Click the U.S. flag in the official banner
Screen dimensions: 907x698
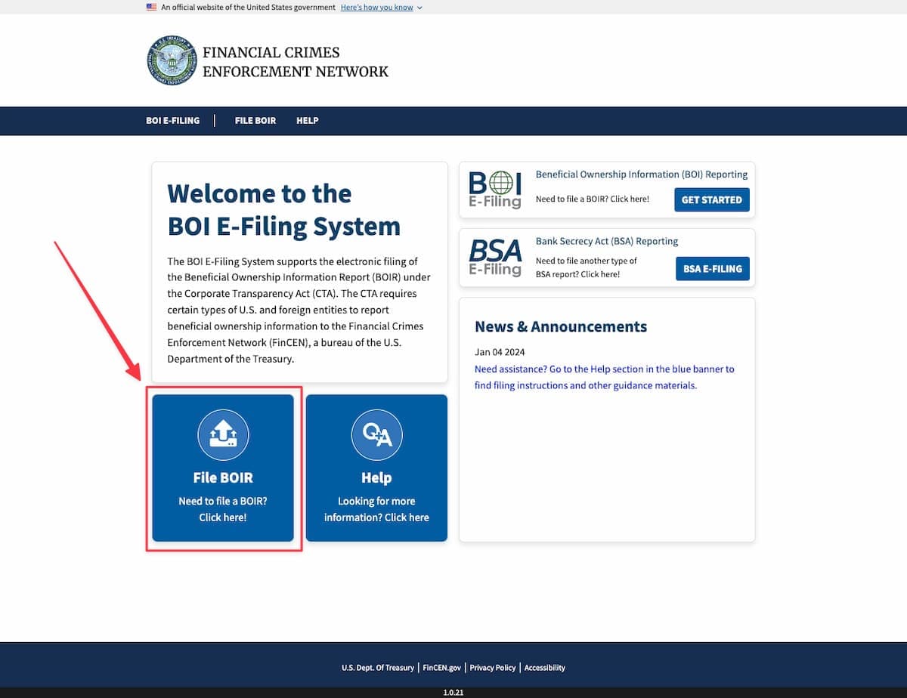click(x=150, y=7)
